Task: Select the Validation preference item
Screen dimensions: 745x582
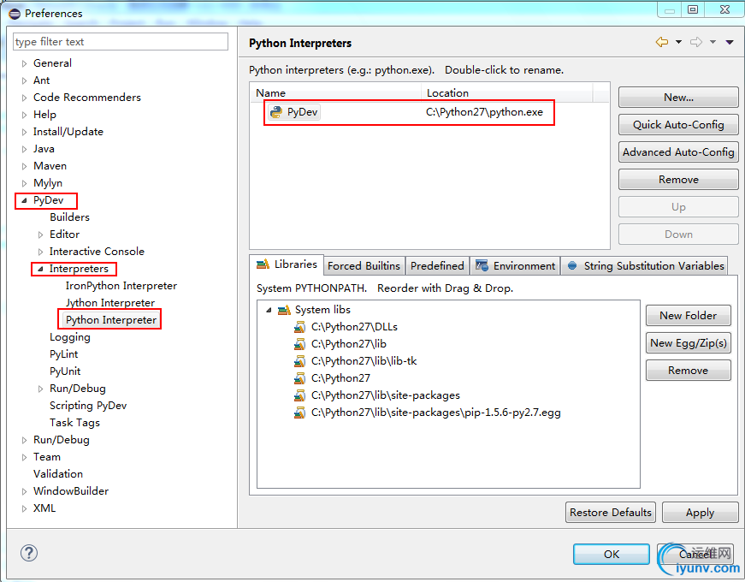Action: 58,474
